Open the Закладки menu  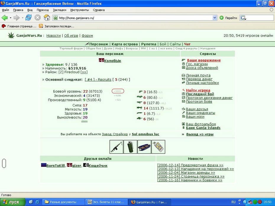click(x=59, y=10)
